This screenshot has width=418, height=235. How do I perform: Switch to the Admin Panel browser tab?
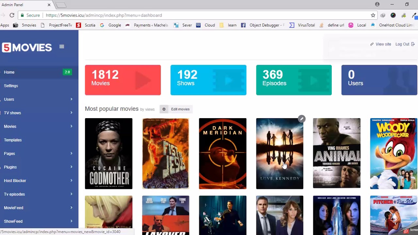26,5
